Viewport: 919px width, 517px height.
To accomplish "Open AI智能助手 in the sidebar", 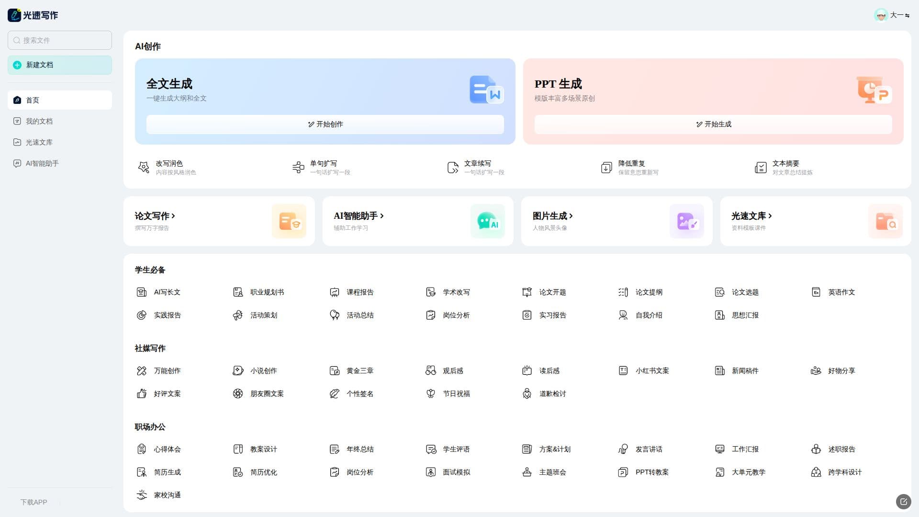I will [60, 163].
